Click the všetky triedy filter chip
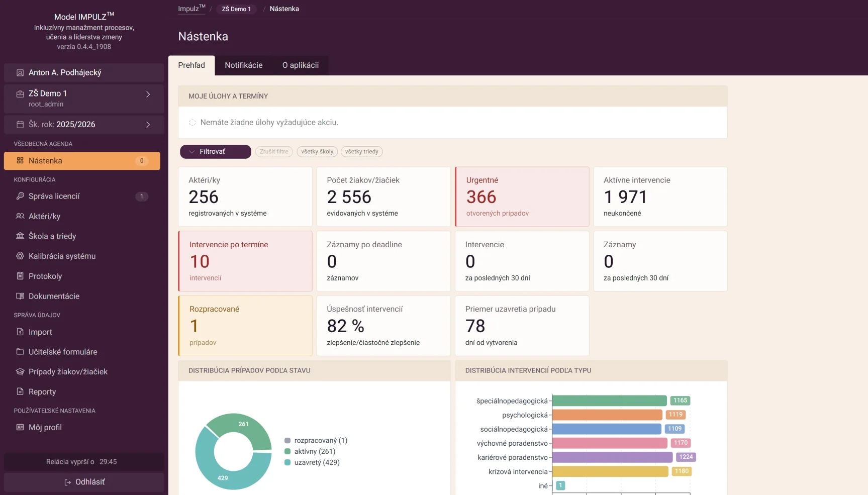The image size is (868, 495). pos(362,152)
